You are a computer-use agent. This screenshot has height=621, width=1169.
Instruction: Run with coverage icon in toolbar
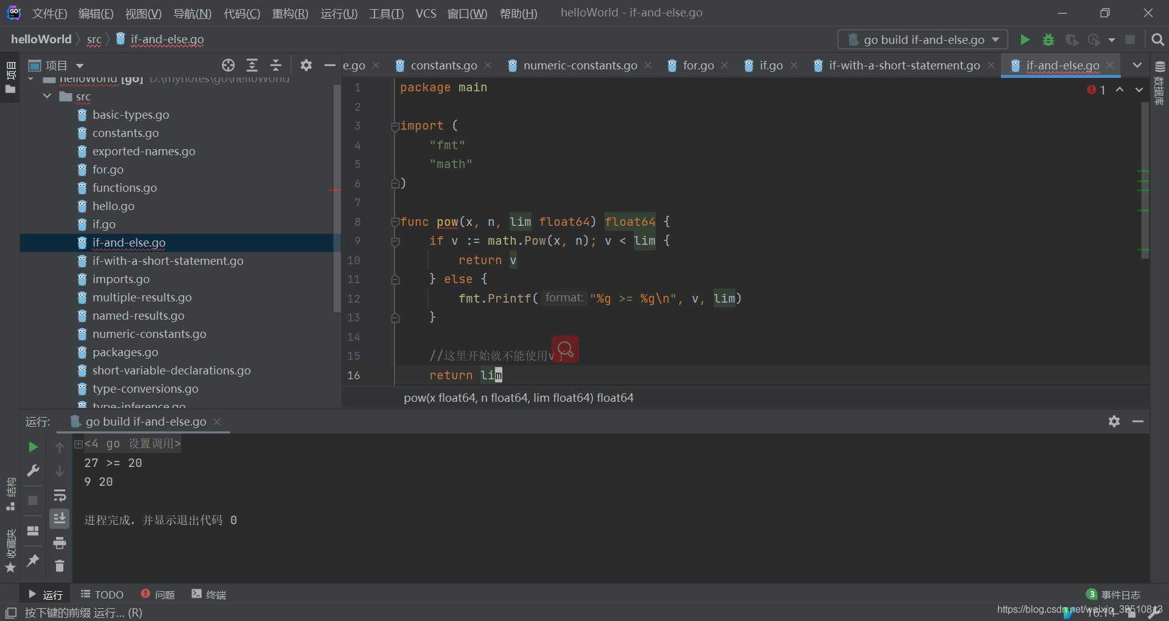(1071, 40)
